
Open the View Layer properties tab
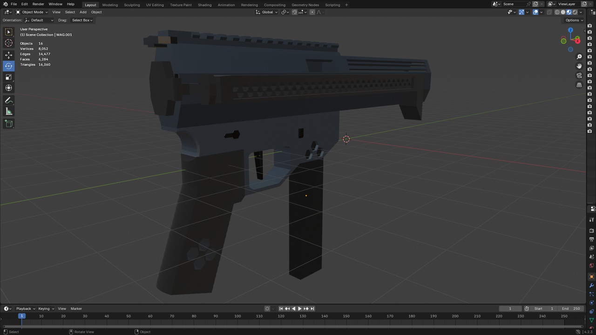click(592, 248)
